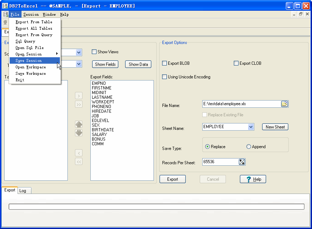The image size is (312, 229).
Task: Switch to the Log tab
Action: tap(24, 191)
